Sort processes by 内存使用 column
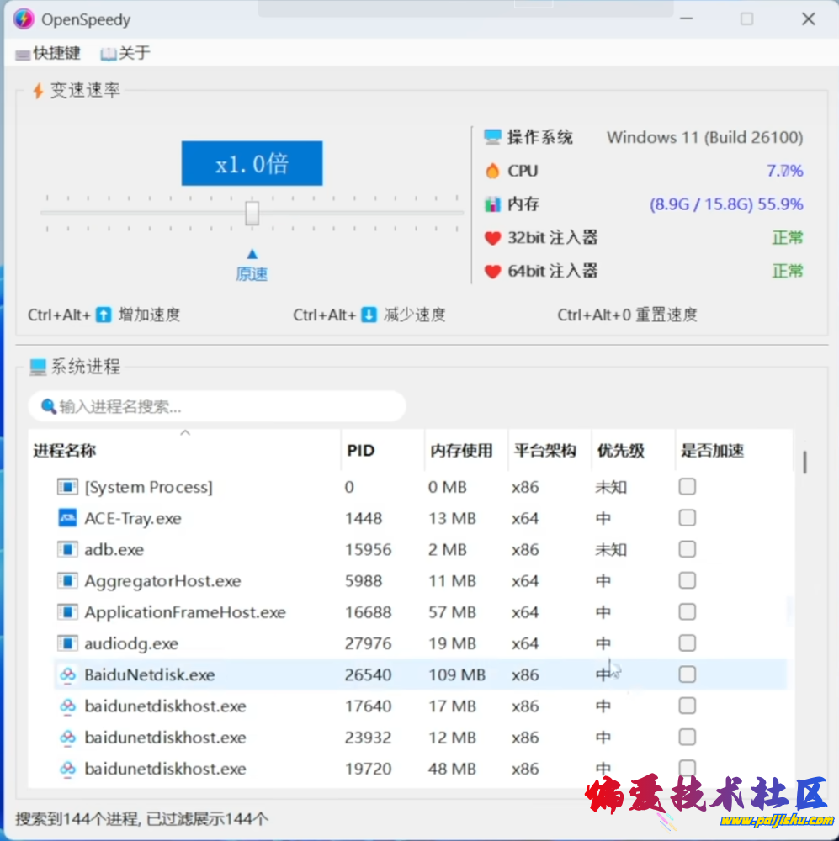 click(x=461, y=451)
